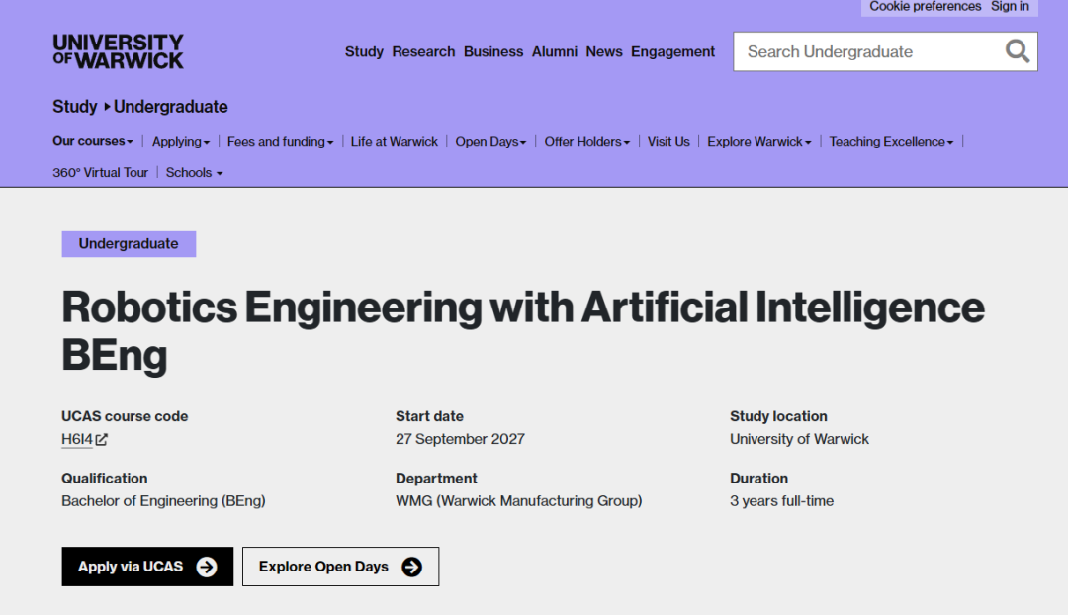Click the arrow icon on Explore Open Days
This screenshot has height=615, width=1068.
coord(411,567)
